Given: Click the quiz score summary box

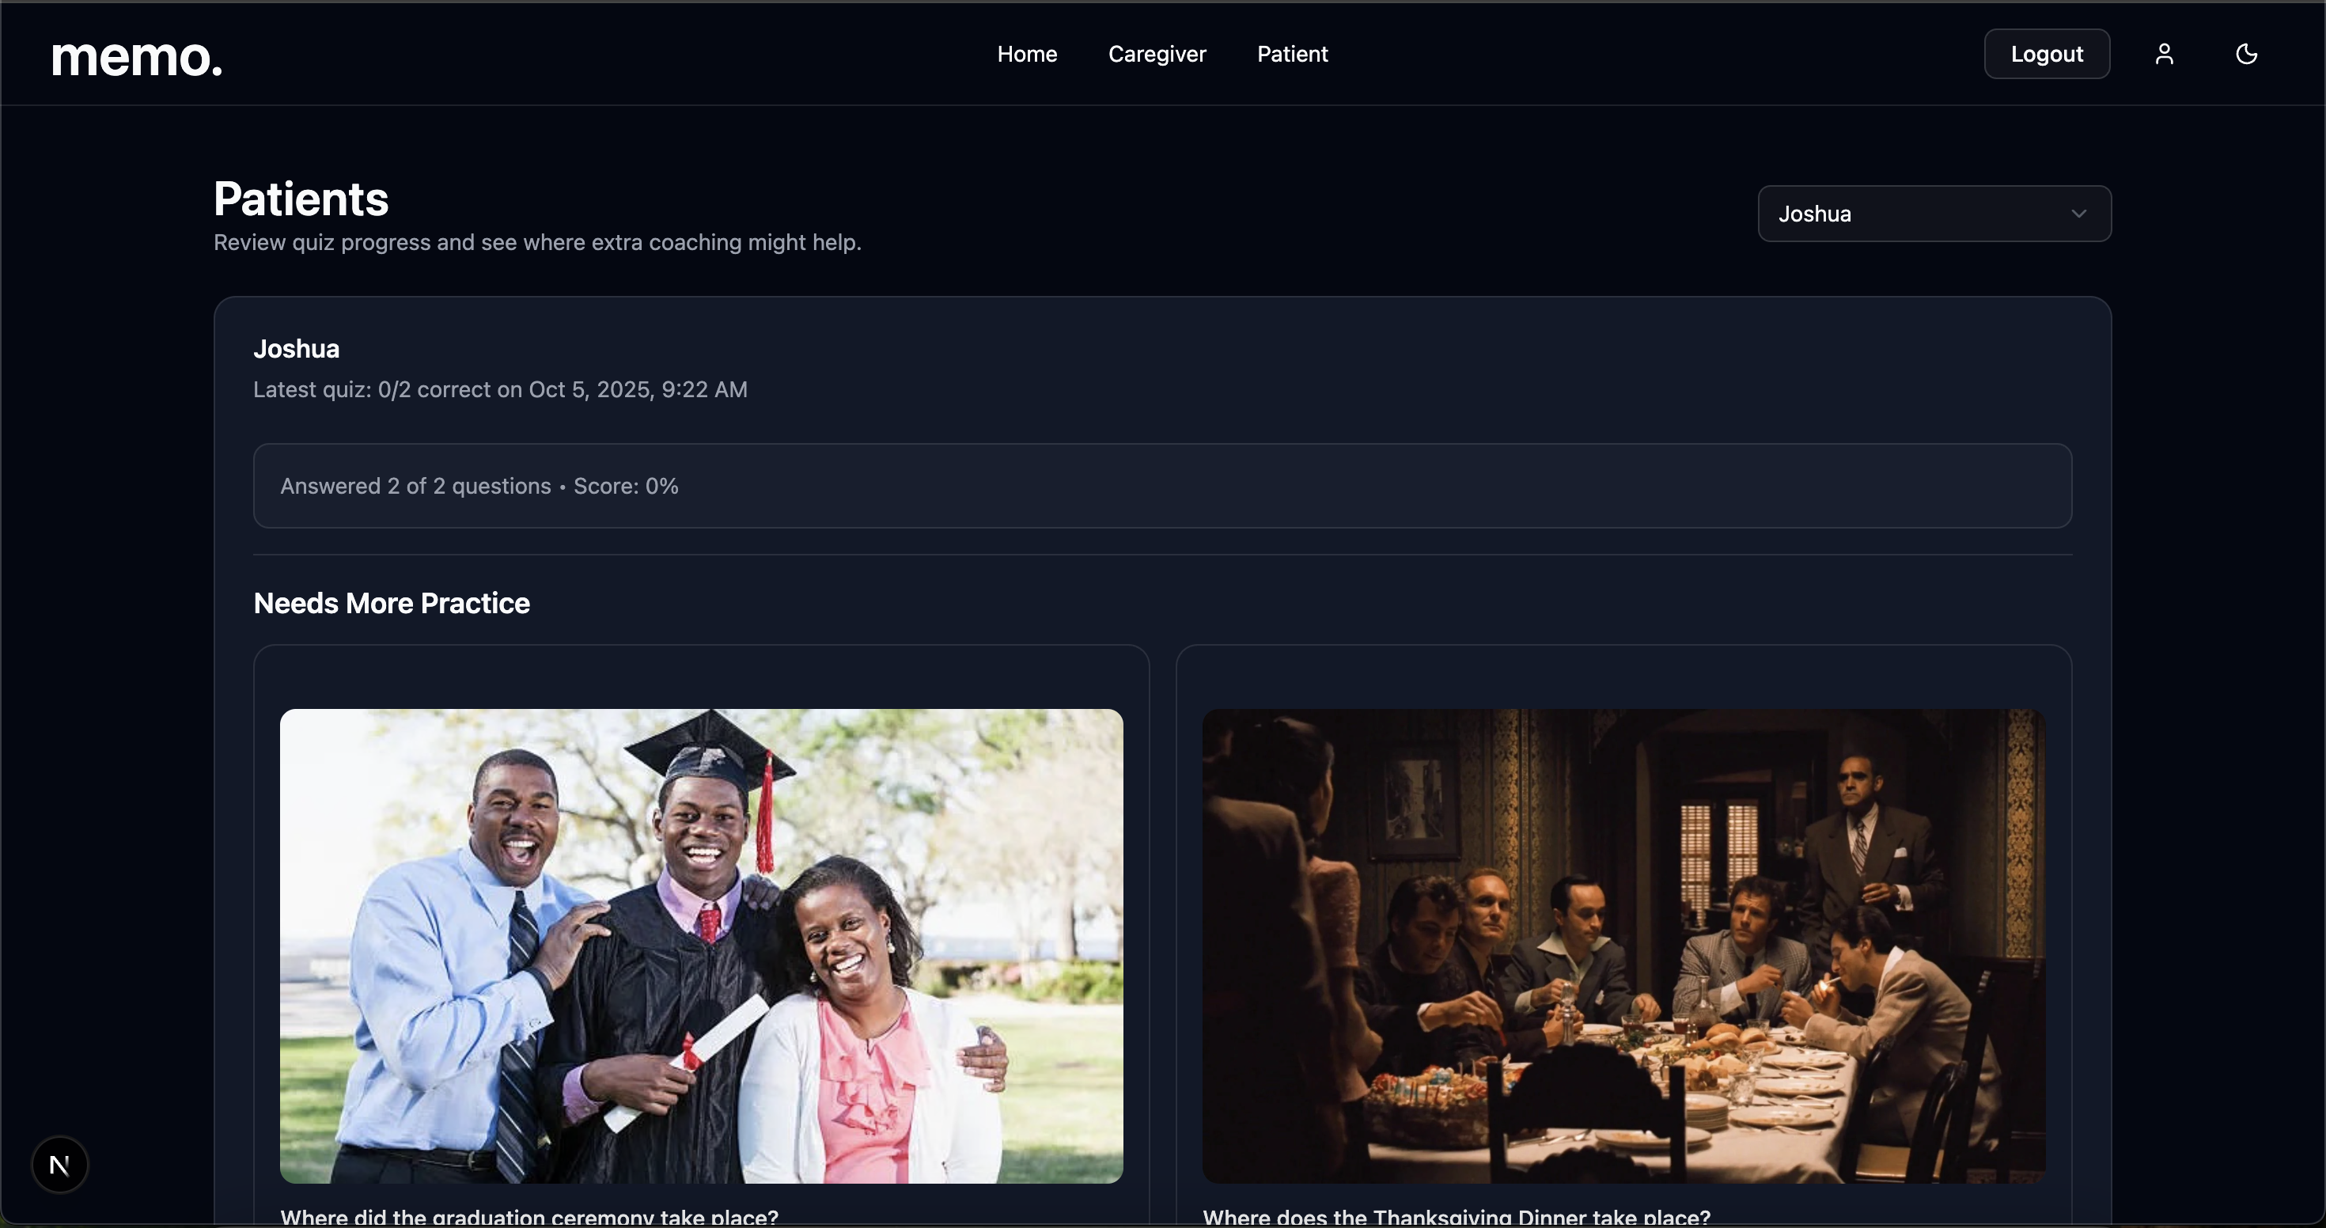Looking at the screenshot, I should 1162,486.
